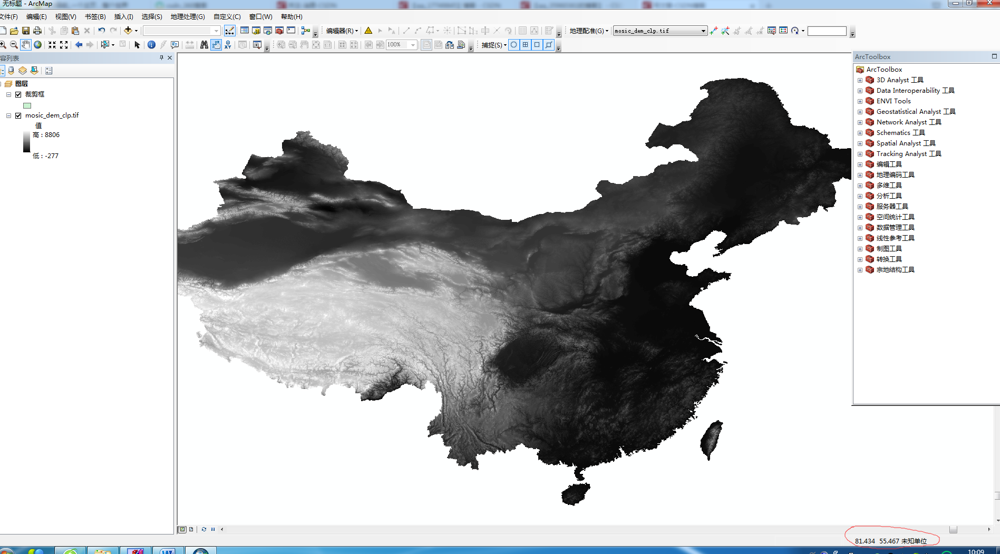Click the Go To XY tool
This screenshot has height=554, width=1000.
point(228,45)
